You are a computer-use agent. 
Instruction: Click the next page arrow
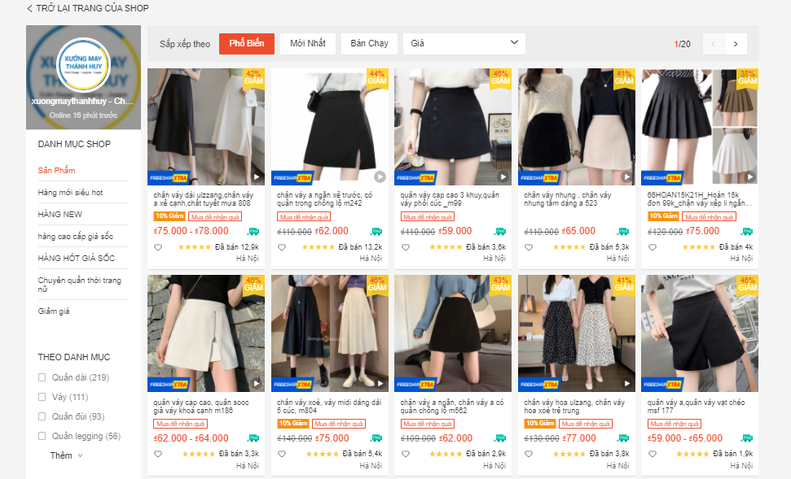pos(735,43)
